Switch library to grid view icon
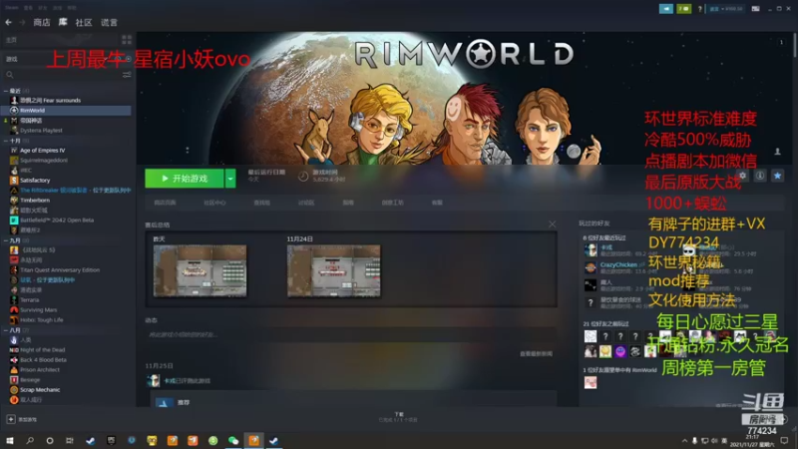Viewport: 798px width, 449px height. point(127,40)
